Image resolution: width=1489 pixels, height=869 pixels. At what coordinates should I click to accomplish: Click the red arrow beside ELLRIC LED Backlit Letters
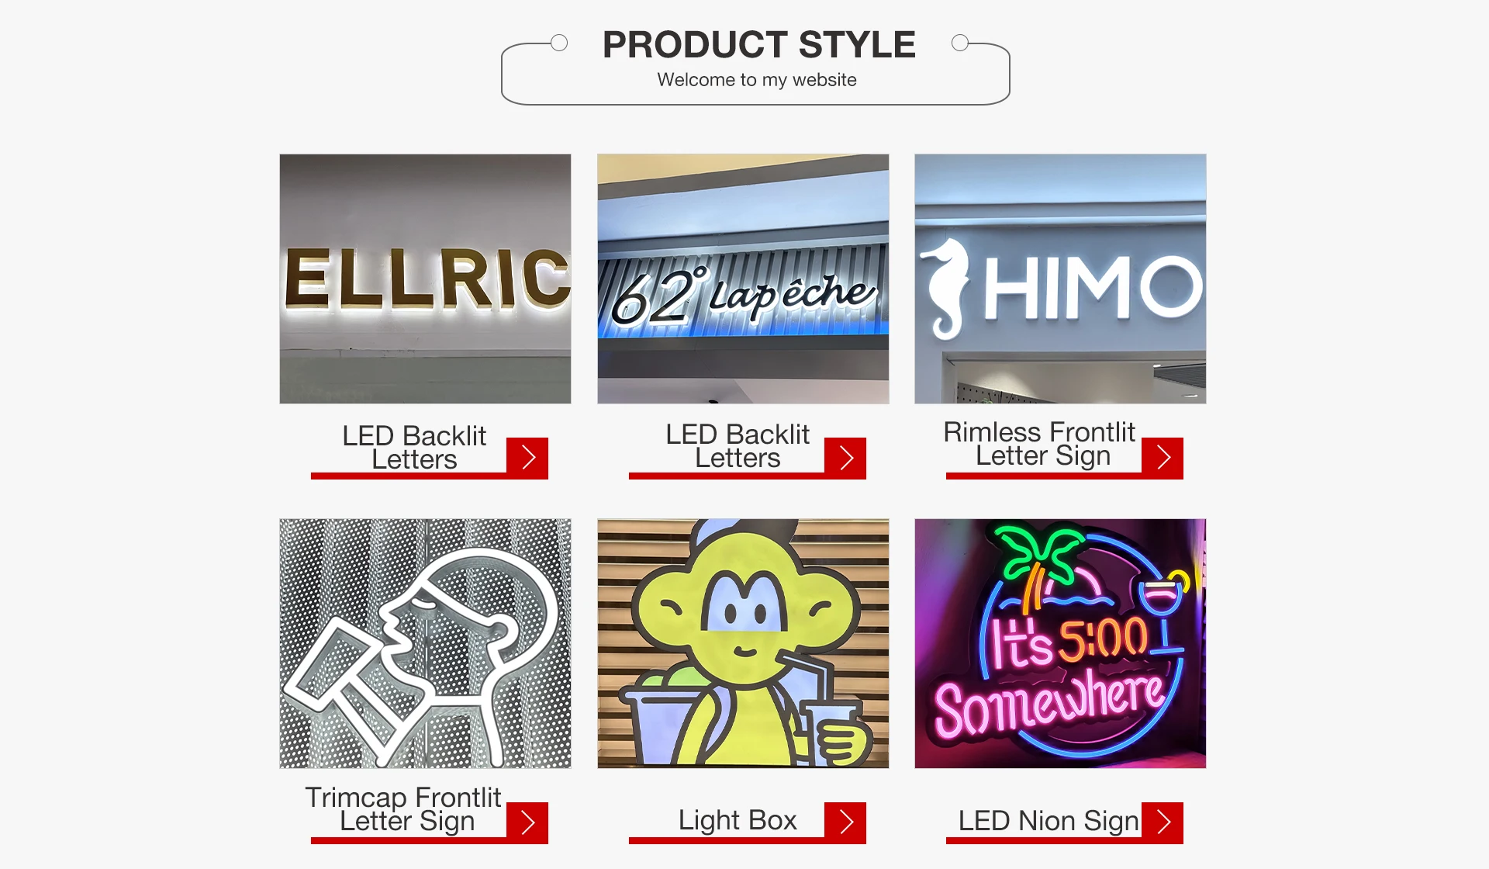click(x=527, y=457)
